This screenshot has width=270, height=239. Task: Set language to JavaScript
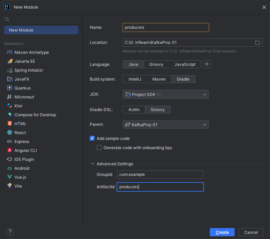coord(185,64)
